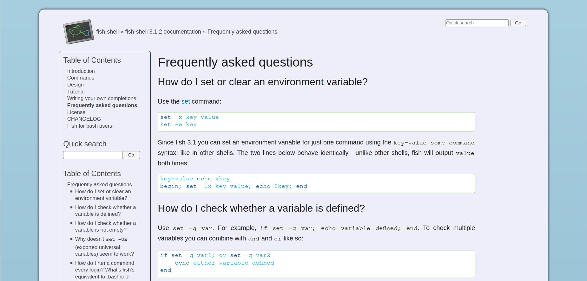Jump to 'check whether a variable is defined' section
This screenshot has height=281, width=587.
point(105,211)
